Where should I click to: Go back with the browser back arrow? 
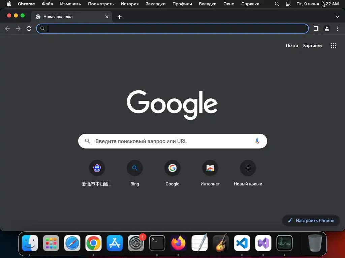pyautogui.click(x=7, y=29)
